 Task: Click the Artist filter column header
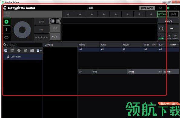pos(110,45)
